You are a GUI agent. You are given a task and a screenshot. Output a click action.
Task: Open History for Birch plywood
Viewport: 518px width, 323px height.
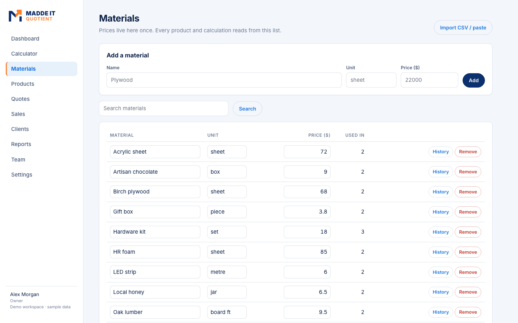(441, 192)
